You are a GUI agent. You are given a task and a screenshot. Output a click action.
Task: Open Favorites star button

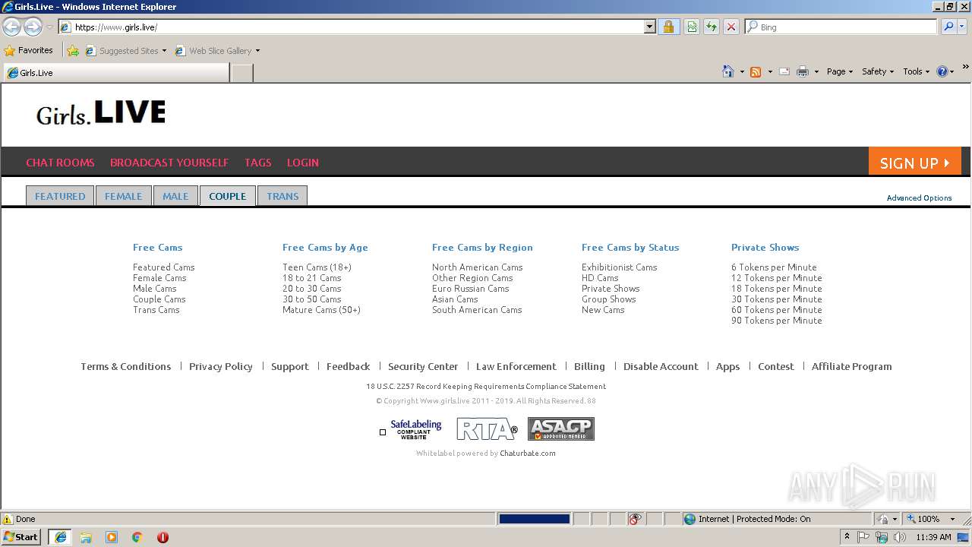click(x=29, y=50)
